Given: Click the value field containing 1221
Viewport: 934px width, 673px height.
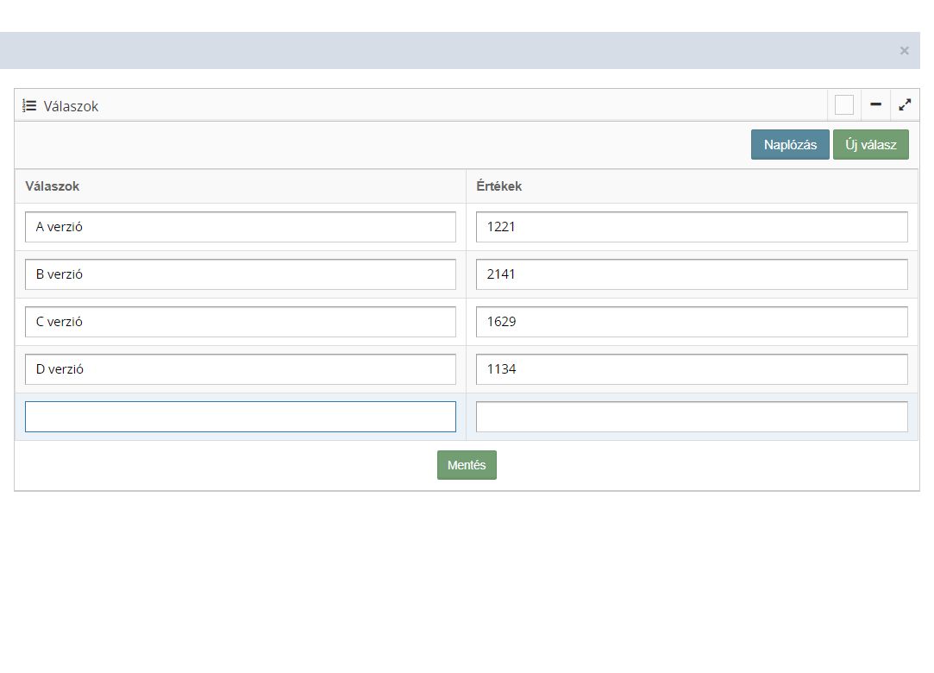Looking at the screenshot, I should click(691, 227).
